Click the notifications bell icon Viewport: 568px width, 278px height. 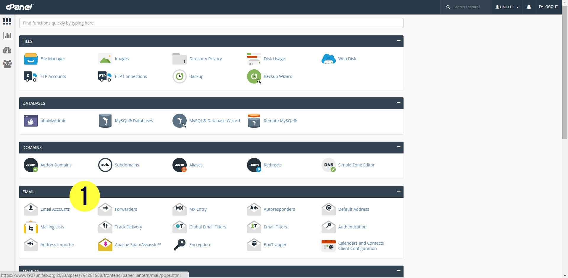tap(529, 7)
